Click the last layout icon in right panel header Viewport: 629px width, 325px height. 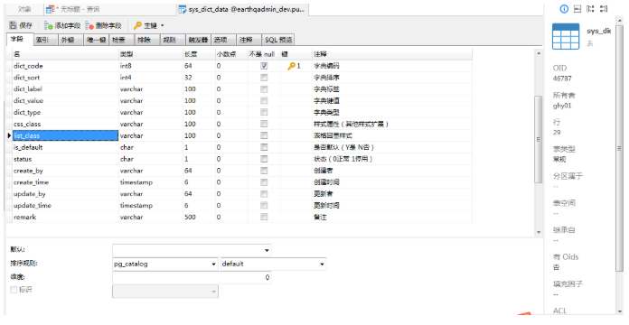[x=604, y=9]
